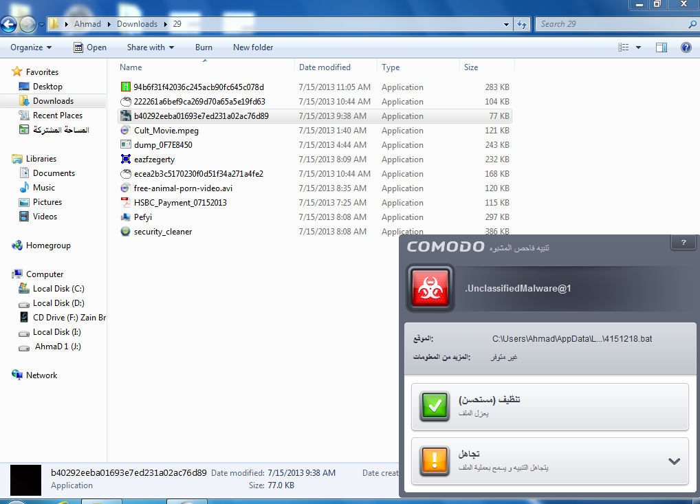Select the dump_0F7E8450 file icon

tap(126, 144)
